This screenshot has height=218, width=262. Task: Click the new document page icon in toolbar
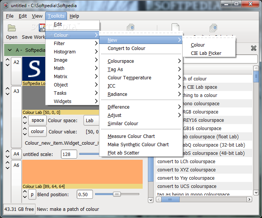click(175, 28)
